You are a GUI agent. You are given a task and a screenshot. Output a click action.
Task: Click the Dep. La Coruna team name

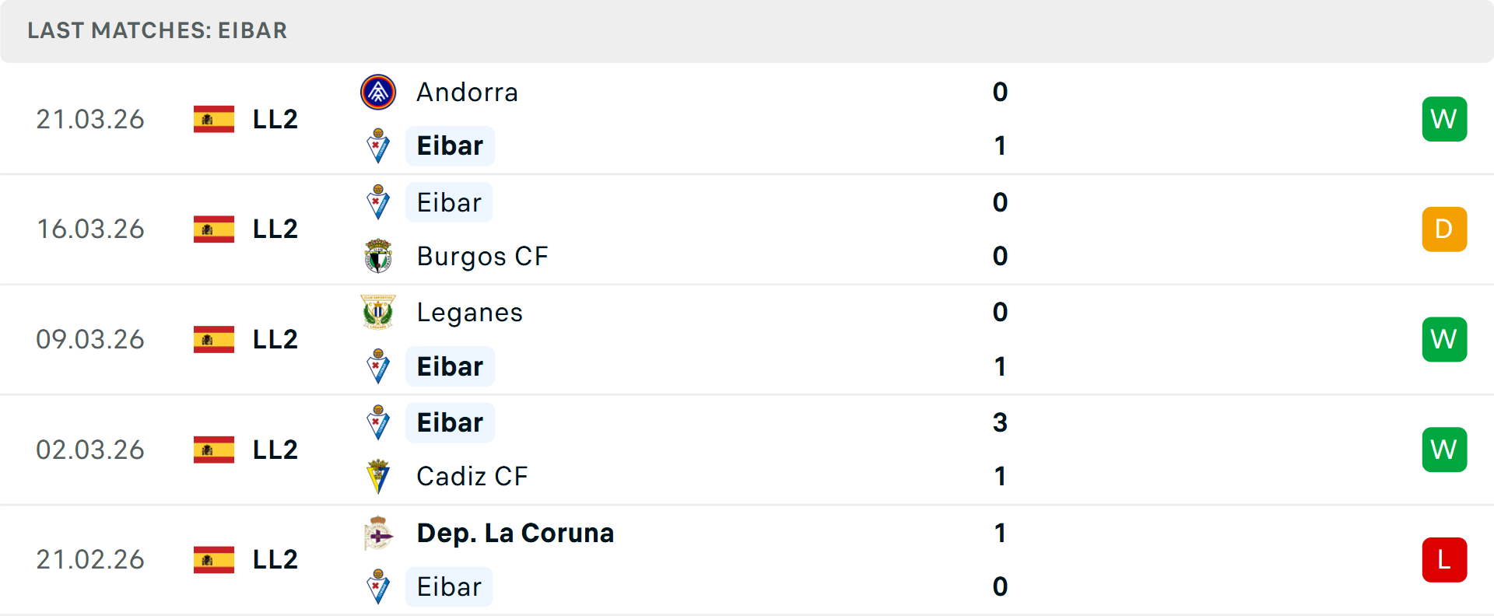515,534
